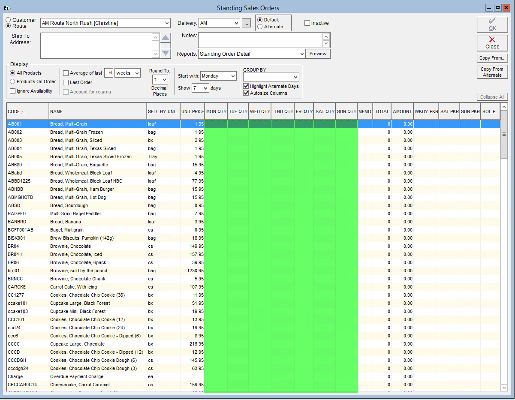
Task: Uncheck Autosize Columns
Action: click(x=246, y=93)
